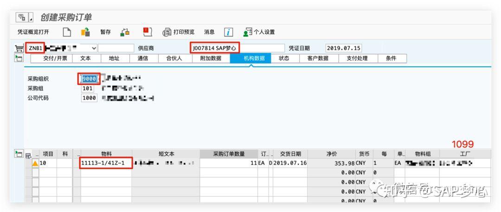Click the empty field after order type
This screenshot has width=501, height=212.
116,48
